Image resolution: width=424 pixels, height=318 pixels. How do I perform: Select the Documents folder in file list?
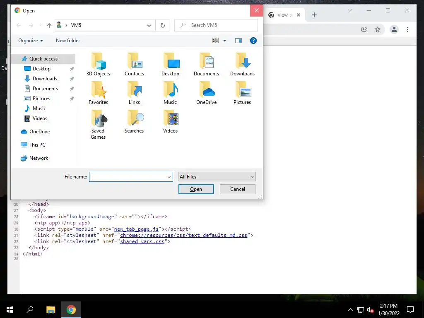[206, 64]
